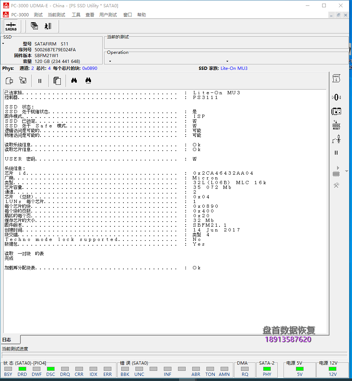Open the 帮助 menu

(142, 15)
